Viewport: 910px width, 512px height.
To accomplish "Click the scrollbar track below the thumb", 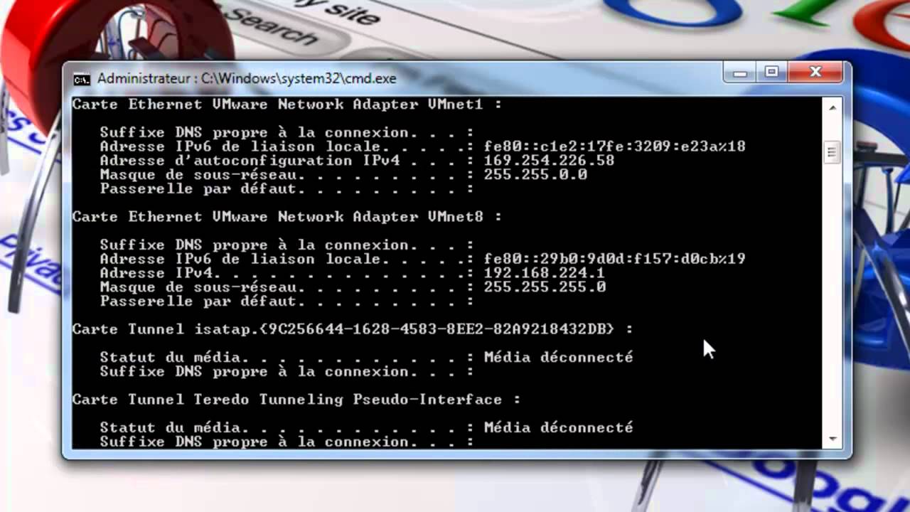I will [833, 299].
